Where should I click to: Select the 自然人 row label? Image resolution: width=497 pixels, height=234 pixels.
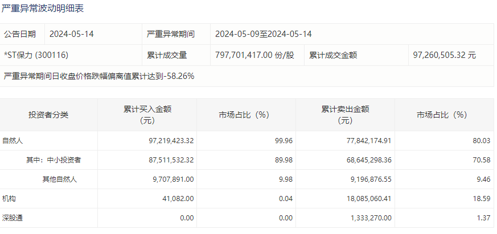[x=13, y=140]
